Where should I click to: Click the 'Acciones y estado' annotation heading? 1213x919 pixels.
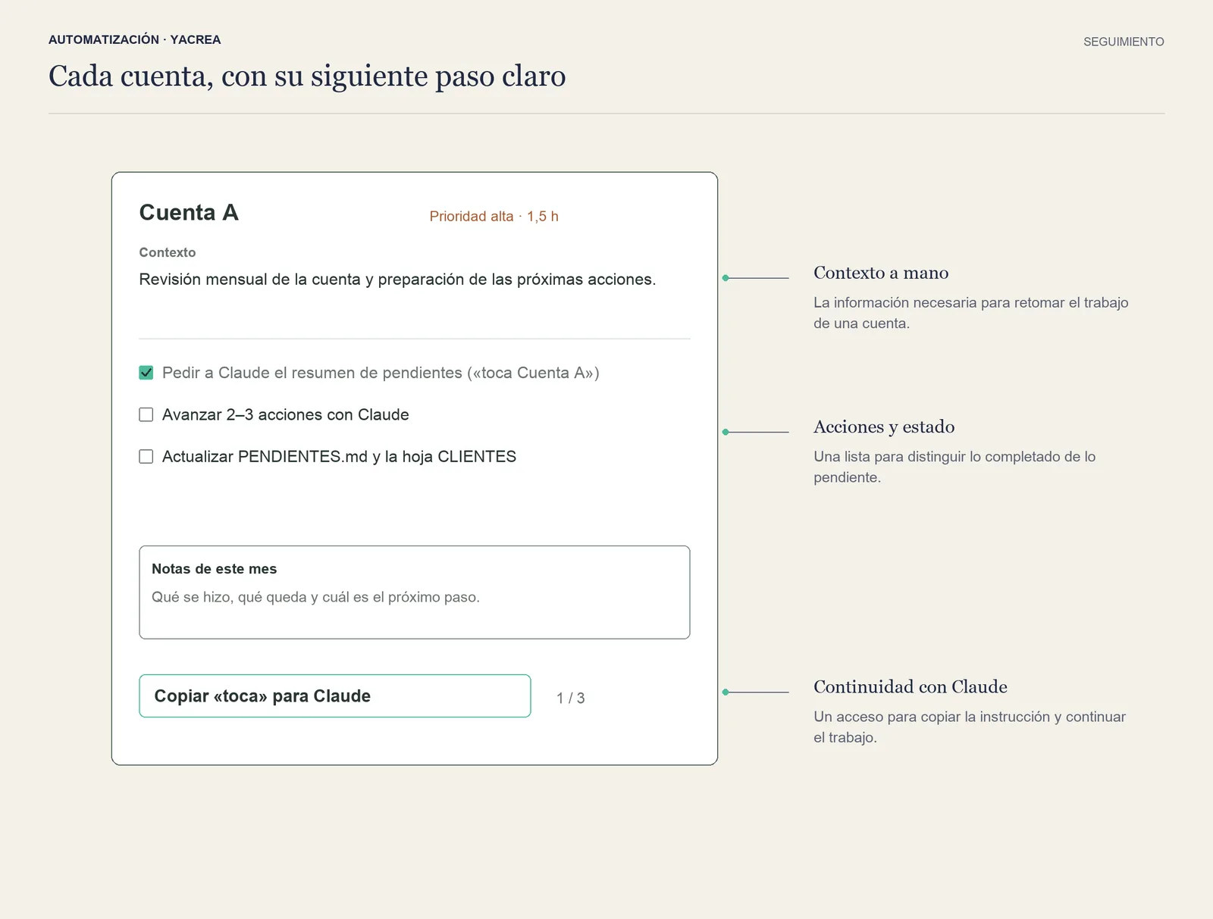pos(884,427)
